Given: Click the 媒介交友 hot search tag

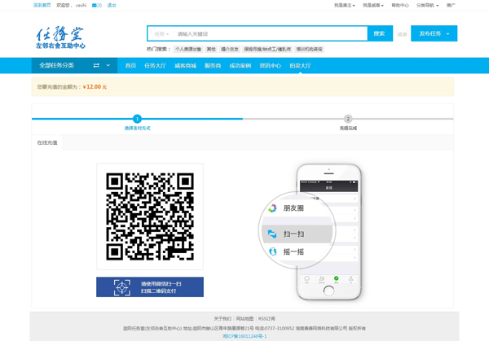Looking at the screenshot, I should [230, 49].
